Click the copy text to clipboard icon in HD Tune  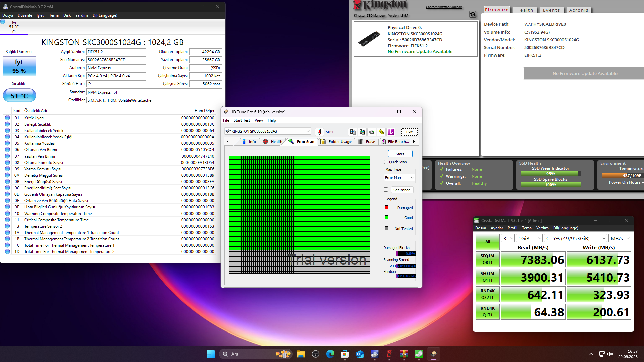[x=353, y=132]
